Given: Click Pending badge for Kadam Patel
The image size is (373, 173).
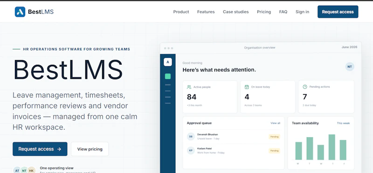Looking at the screenshot, I should point(274,151).
